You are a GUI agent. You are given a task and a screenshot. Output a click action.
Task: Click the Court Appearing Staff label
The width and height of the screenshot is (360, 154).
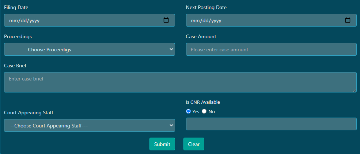[29, 113]
